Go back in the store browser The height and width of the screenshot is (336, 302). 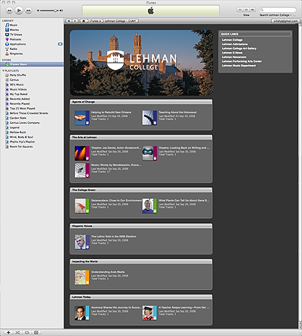tap(69, 21)
